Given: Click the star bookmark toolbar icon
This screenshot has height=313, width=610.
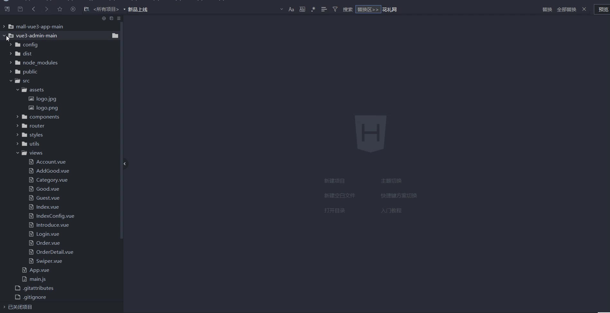Looking at the screenshot, I should [60, 9].
